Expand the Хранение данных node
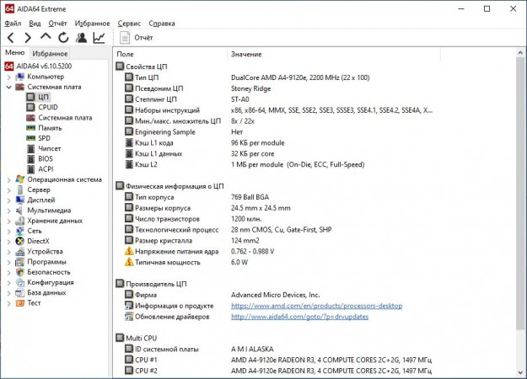 [x=8, y=220]
